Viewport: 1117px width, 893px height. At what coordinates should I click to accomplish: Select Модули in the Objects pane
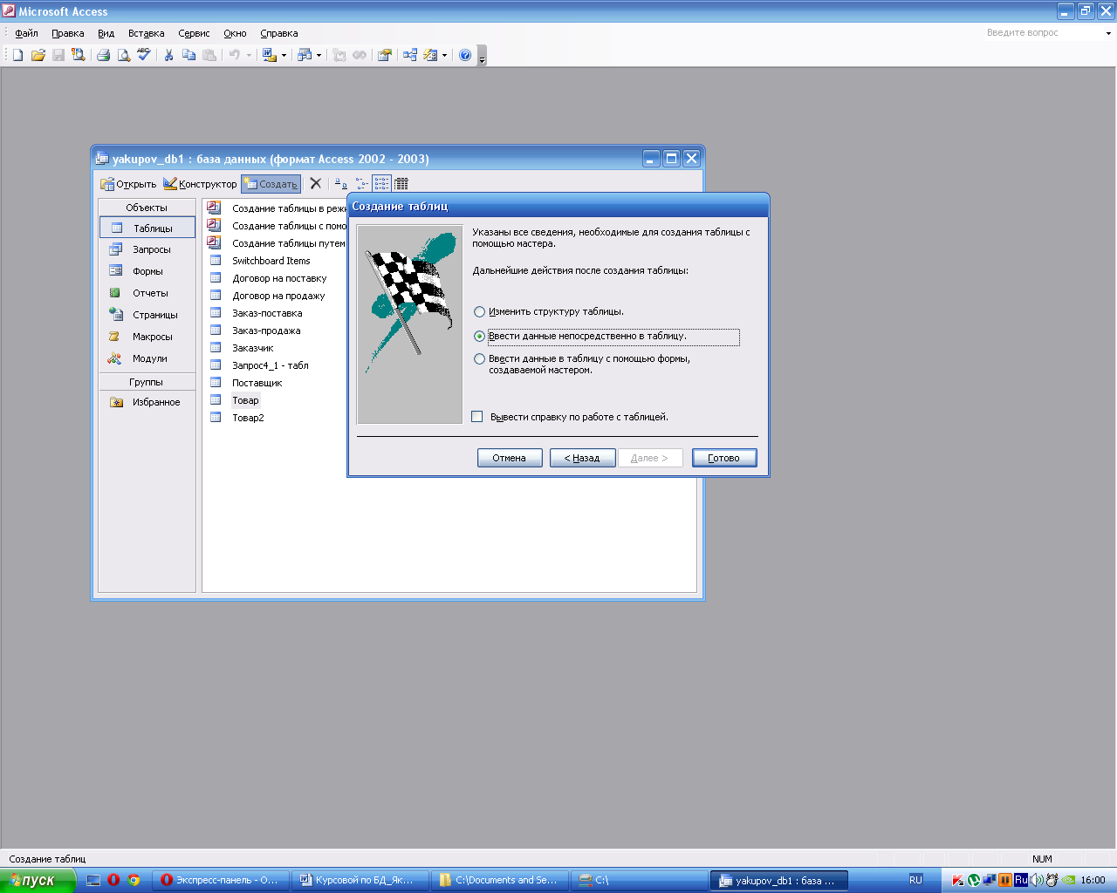pyautogui.click(x=147, y=358)
